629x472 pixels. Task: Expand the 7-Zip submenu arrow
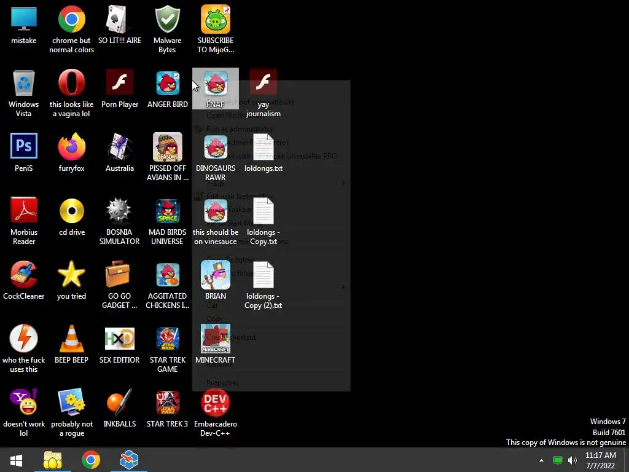(x=343, y=183)
